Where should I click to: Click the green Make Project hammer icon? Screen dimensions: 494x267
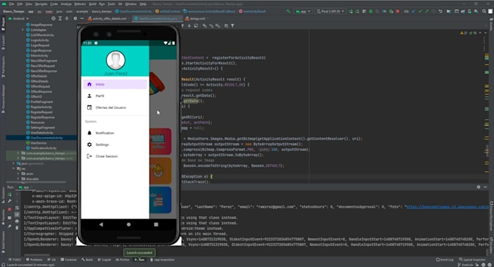(288, 12)
